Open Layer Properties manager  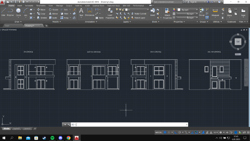click(110, 13)
